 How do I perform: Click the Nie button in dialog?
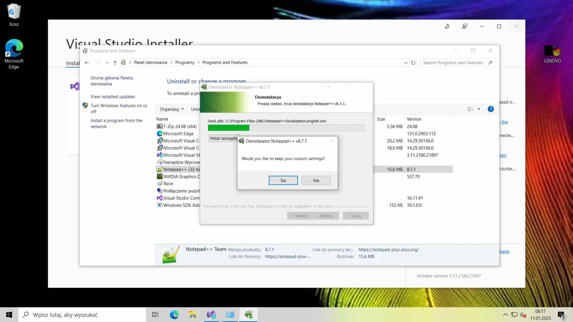click(316, 180)
